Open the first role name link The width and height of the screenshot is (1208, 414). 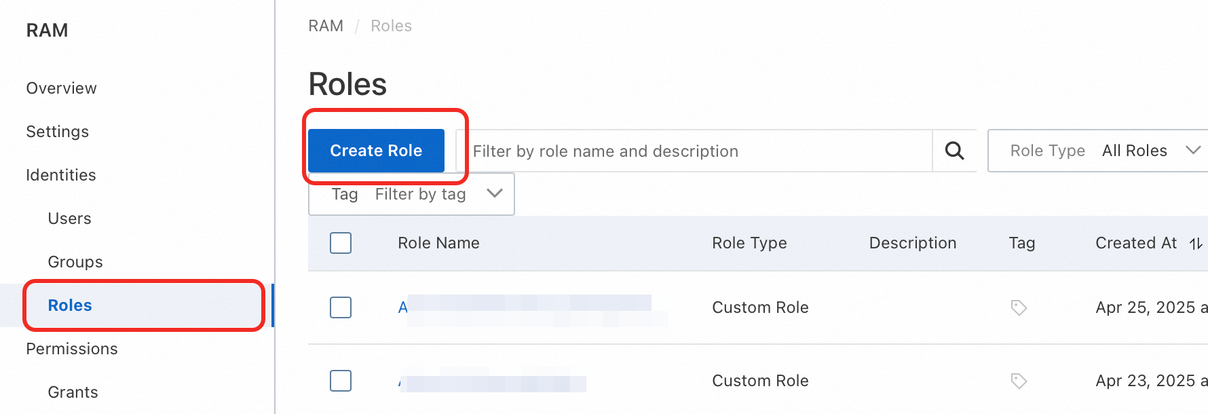(402, 307)
